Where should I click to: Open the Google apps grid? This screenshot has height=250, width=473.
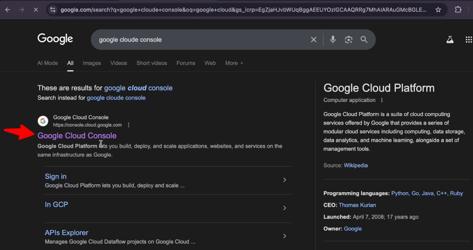tap(468, 40)
